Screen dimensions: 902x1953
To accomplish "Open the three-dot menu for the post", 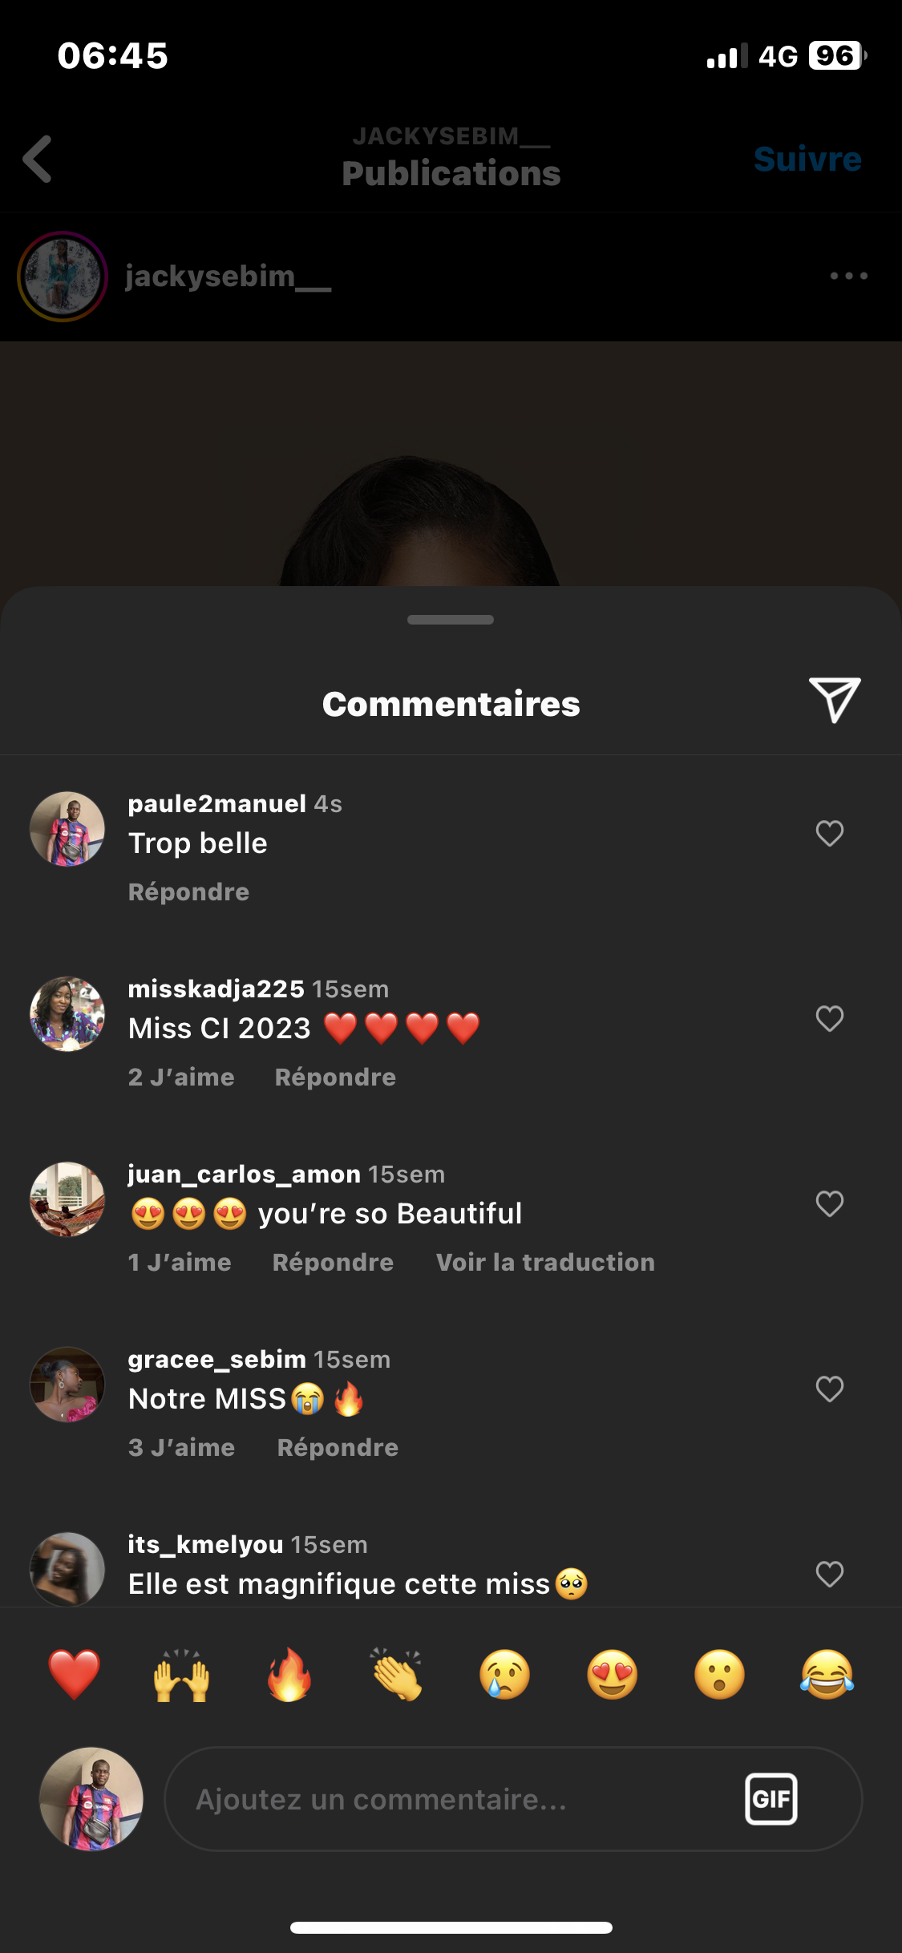I will 848,276.
